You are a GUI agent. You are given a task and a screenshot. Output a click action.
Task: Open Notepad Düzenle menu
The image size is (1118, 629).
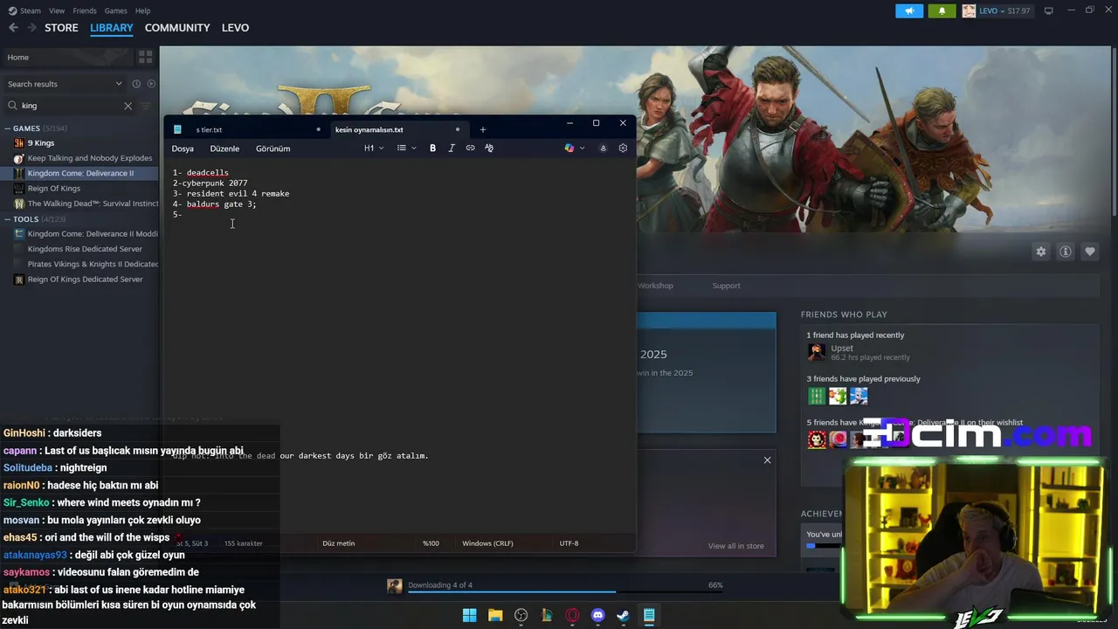pos(224,149)
